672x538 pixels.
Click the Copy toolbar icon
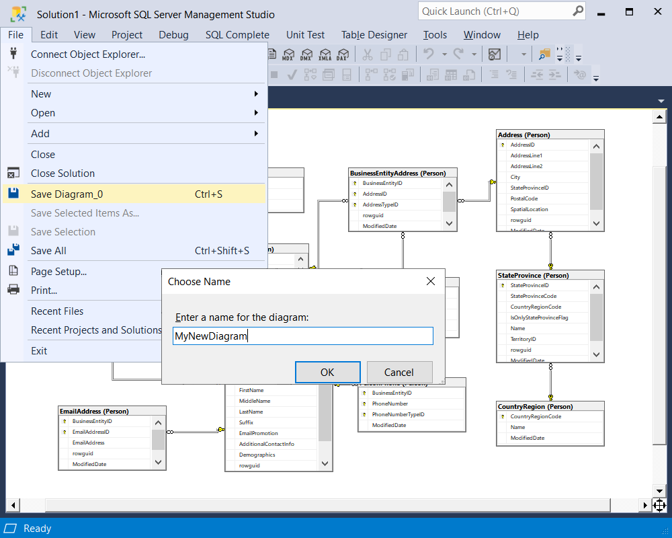tap(386, 54)
